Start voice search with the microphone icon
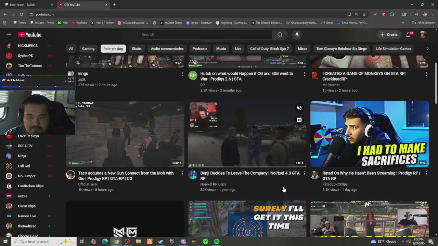 tap(297, 35)
